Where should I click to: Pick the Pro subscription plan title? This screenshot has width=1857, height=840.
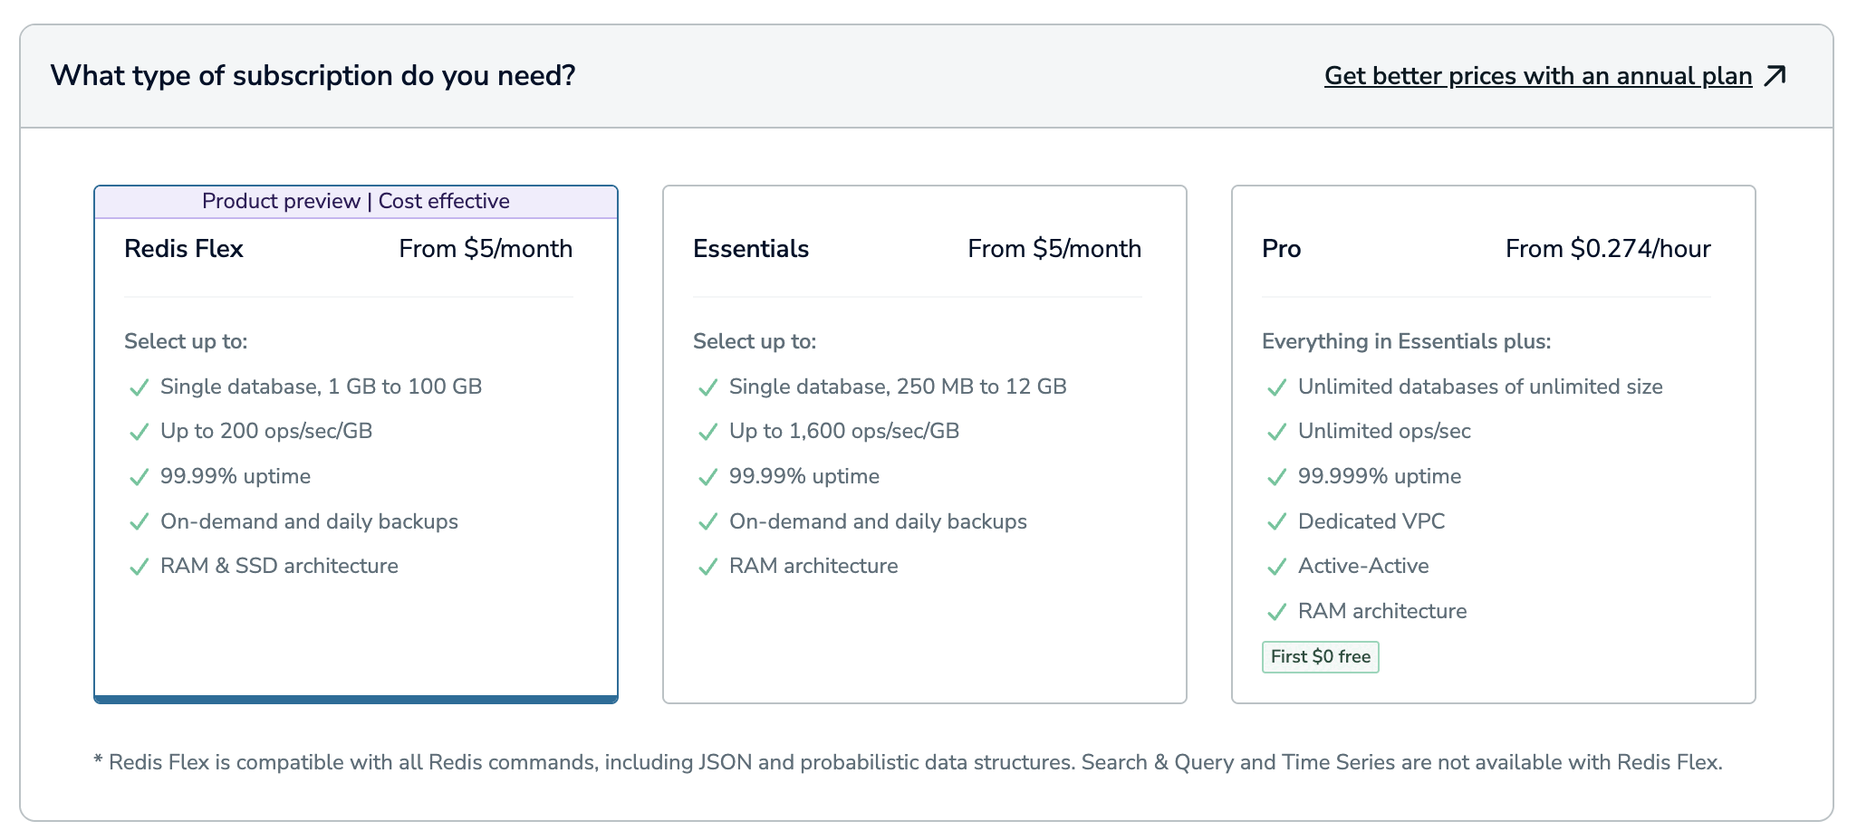1282,249
